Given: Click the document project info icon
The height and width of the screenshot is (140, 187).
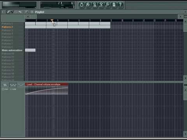Looking at the screenshot, I should tap(114, 5).
